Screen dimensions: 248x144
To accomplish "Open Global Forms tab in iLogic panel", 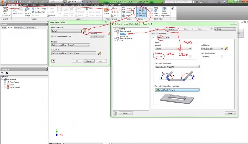I will 19,28.
